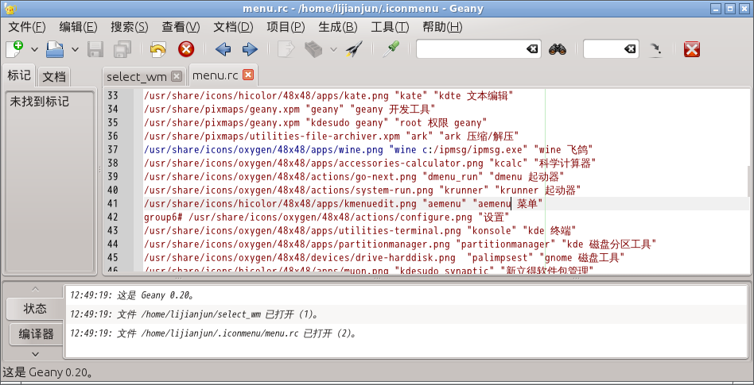Open the color chooser eyedropper icon
The width and height of the screenshot is (754, 385).
(391, 49)
